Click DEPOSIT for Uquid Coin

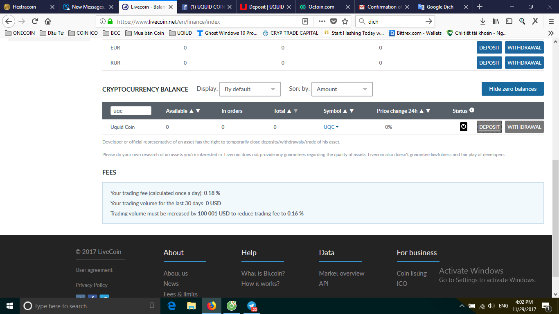coord(489,127)
